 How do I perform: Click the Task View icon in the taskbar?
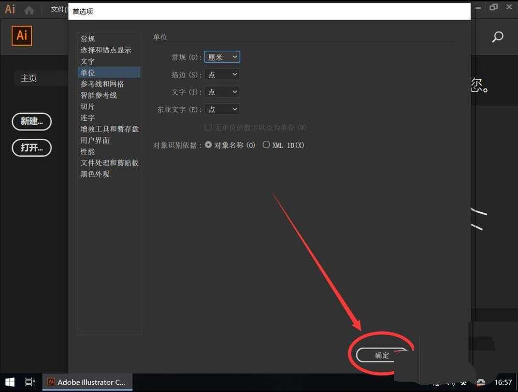point(30,382)
